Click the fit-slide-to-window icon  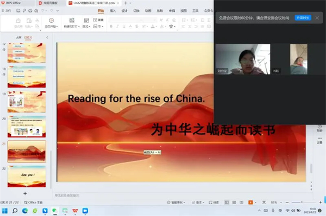pos(264,202)
